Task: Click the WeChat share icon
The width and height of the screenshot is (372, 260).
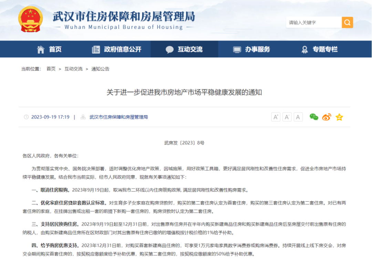Action: click(313, 117)
